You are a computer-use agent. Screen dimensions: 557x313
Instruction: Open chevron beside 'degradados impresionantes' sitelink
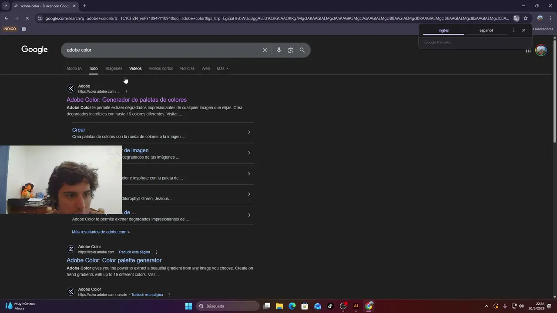coord(249,215)
